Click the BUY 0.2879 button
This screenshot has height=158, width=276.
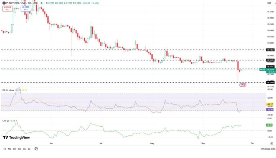(x=26, y=9)
